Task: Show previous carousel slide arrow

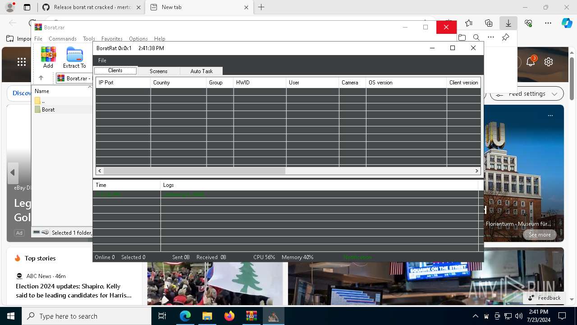Action: 13,172
